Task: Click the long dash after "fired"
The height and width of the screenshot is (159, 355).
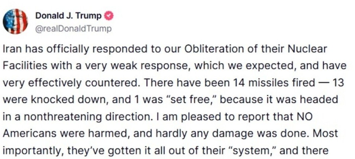Action: click(323, 83)
